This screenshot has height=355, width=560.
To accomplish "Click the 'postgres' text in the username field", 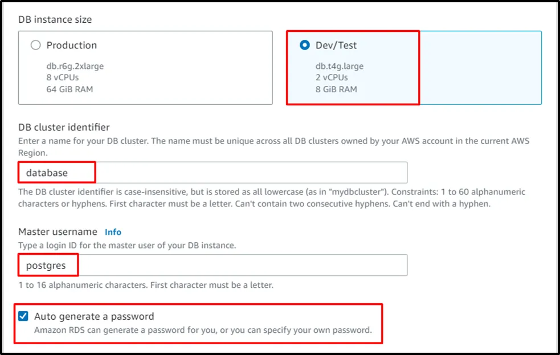I will pyautogui.click(x=46, y=265).
